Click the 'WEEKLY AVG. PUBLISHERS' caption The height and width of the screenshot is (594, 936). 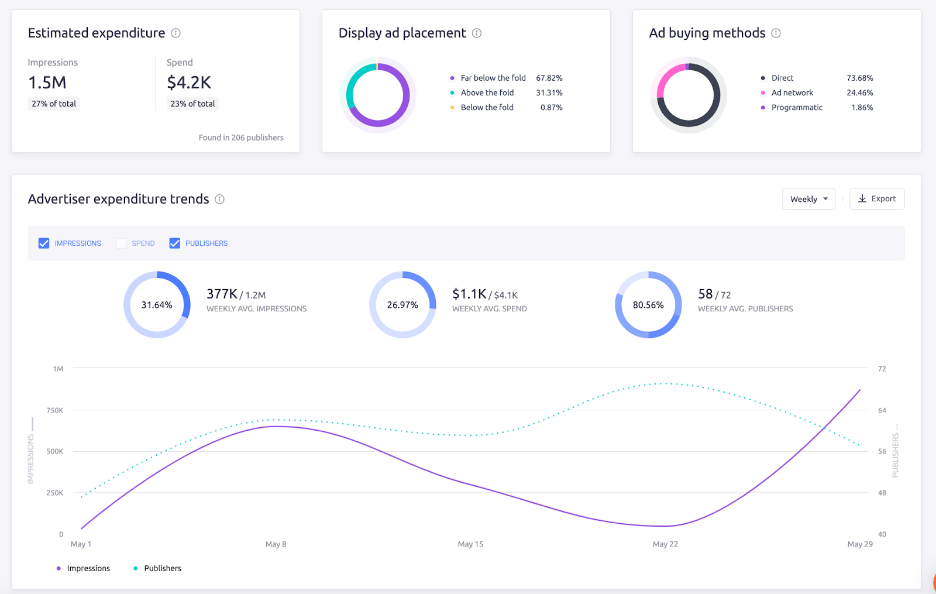(x=745, y=309)
